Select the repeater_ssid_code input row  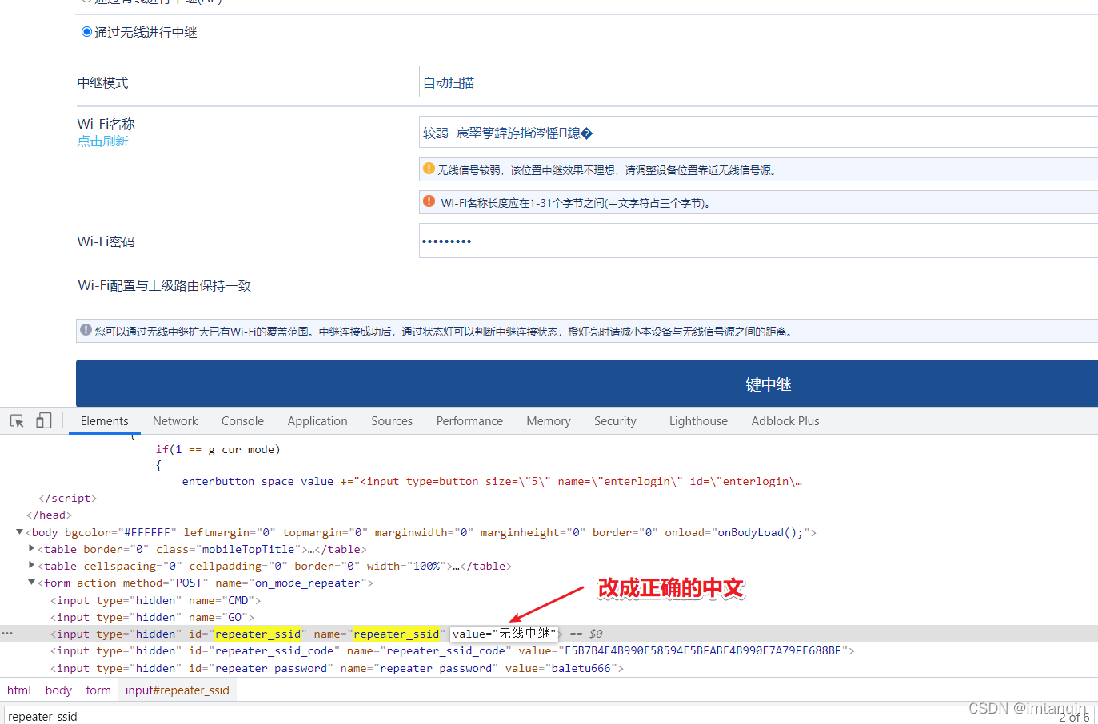453,650
